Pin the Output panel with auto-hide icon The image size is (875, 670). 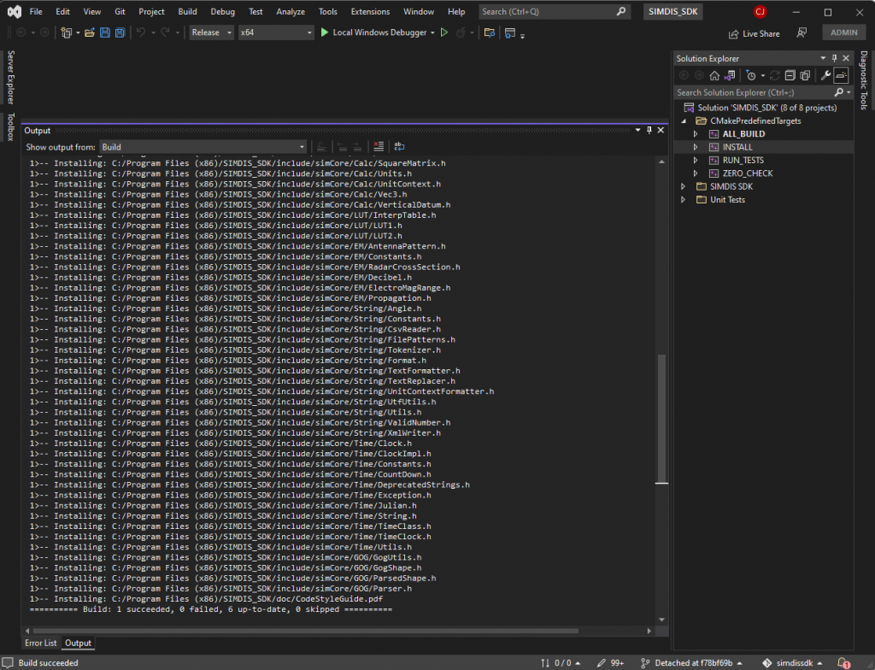click(x=649, y=130)
